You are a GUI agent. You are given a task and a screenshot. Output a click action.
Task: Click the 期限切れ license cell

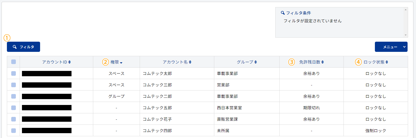tap(312, 108)
